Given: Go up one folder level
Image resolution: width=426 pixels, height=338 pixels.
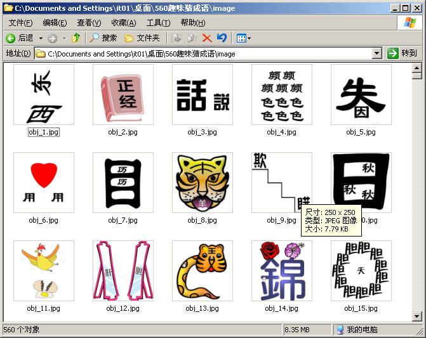Looking at the screenshot, I should click(x=76, y=38).
